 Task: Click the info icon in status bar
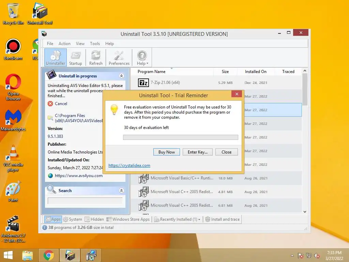[x=45, y=228]
